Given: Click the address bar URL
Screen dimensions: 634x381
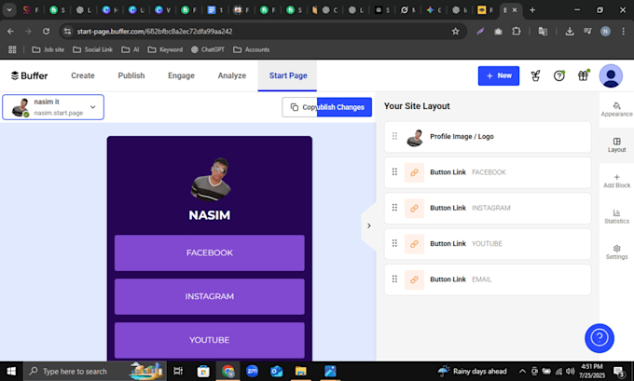Looking at the screenshot, I should 155,31.
